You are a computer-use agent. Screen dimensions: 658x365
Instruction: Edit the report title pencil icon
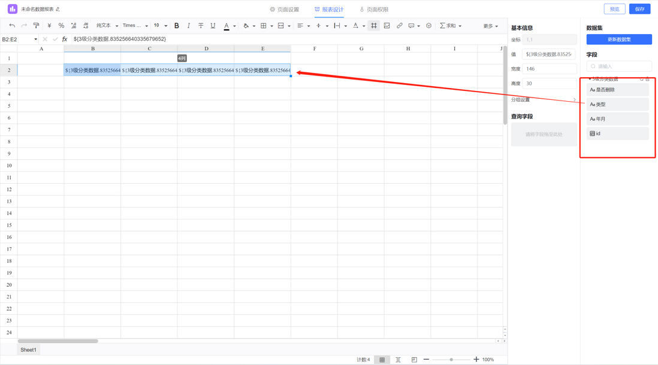pyautogui.click(x=58, y=9)
